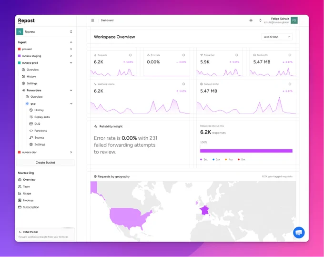Open the Functions code icon
The height and width of the screenshot is (257, 324).
(31, 131)
